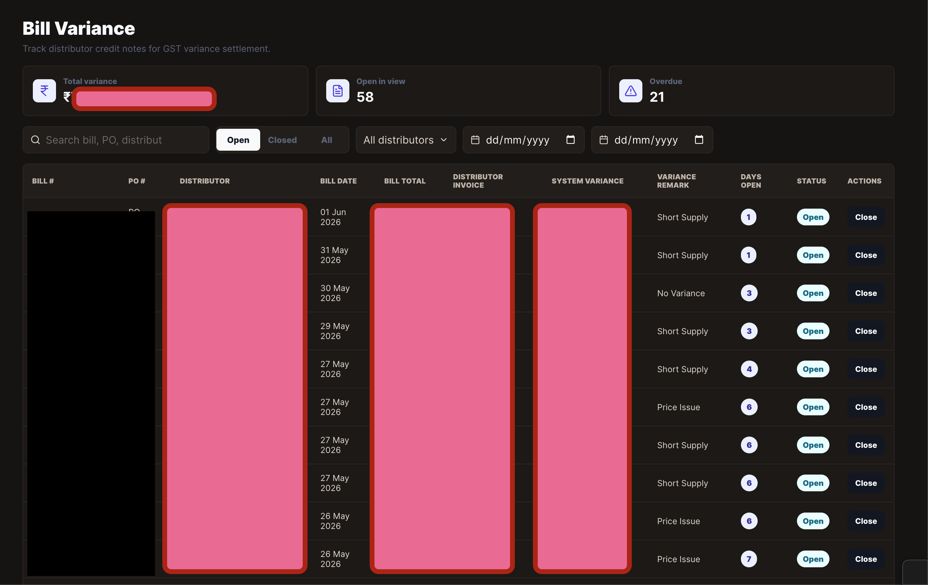The image size is (928, 585).
Task: Switch to the Closed filter tab
Action: 282,140
